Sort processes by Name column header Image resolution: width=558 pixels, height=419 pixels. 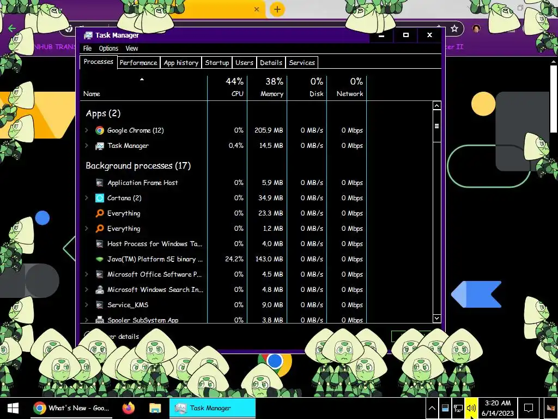click(144, 88)
